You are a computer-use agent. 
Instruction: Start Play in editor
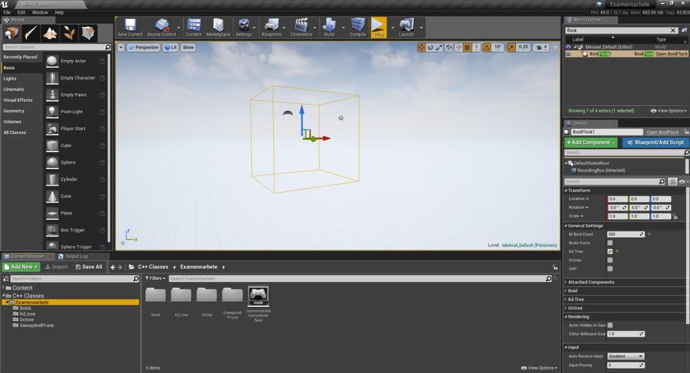pos(379,28)
